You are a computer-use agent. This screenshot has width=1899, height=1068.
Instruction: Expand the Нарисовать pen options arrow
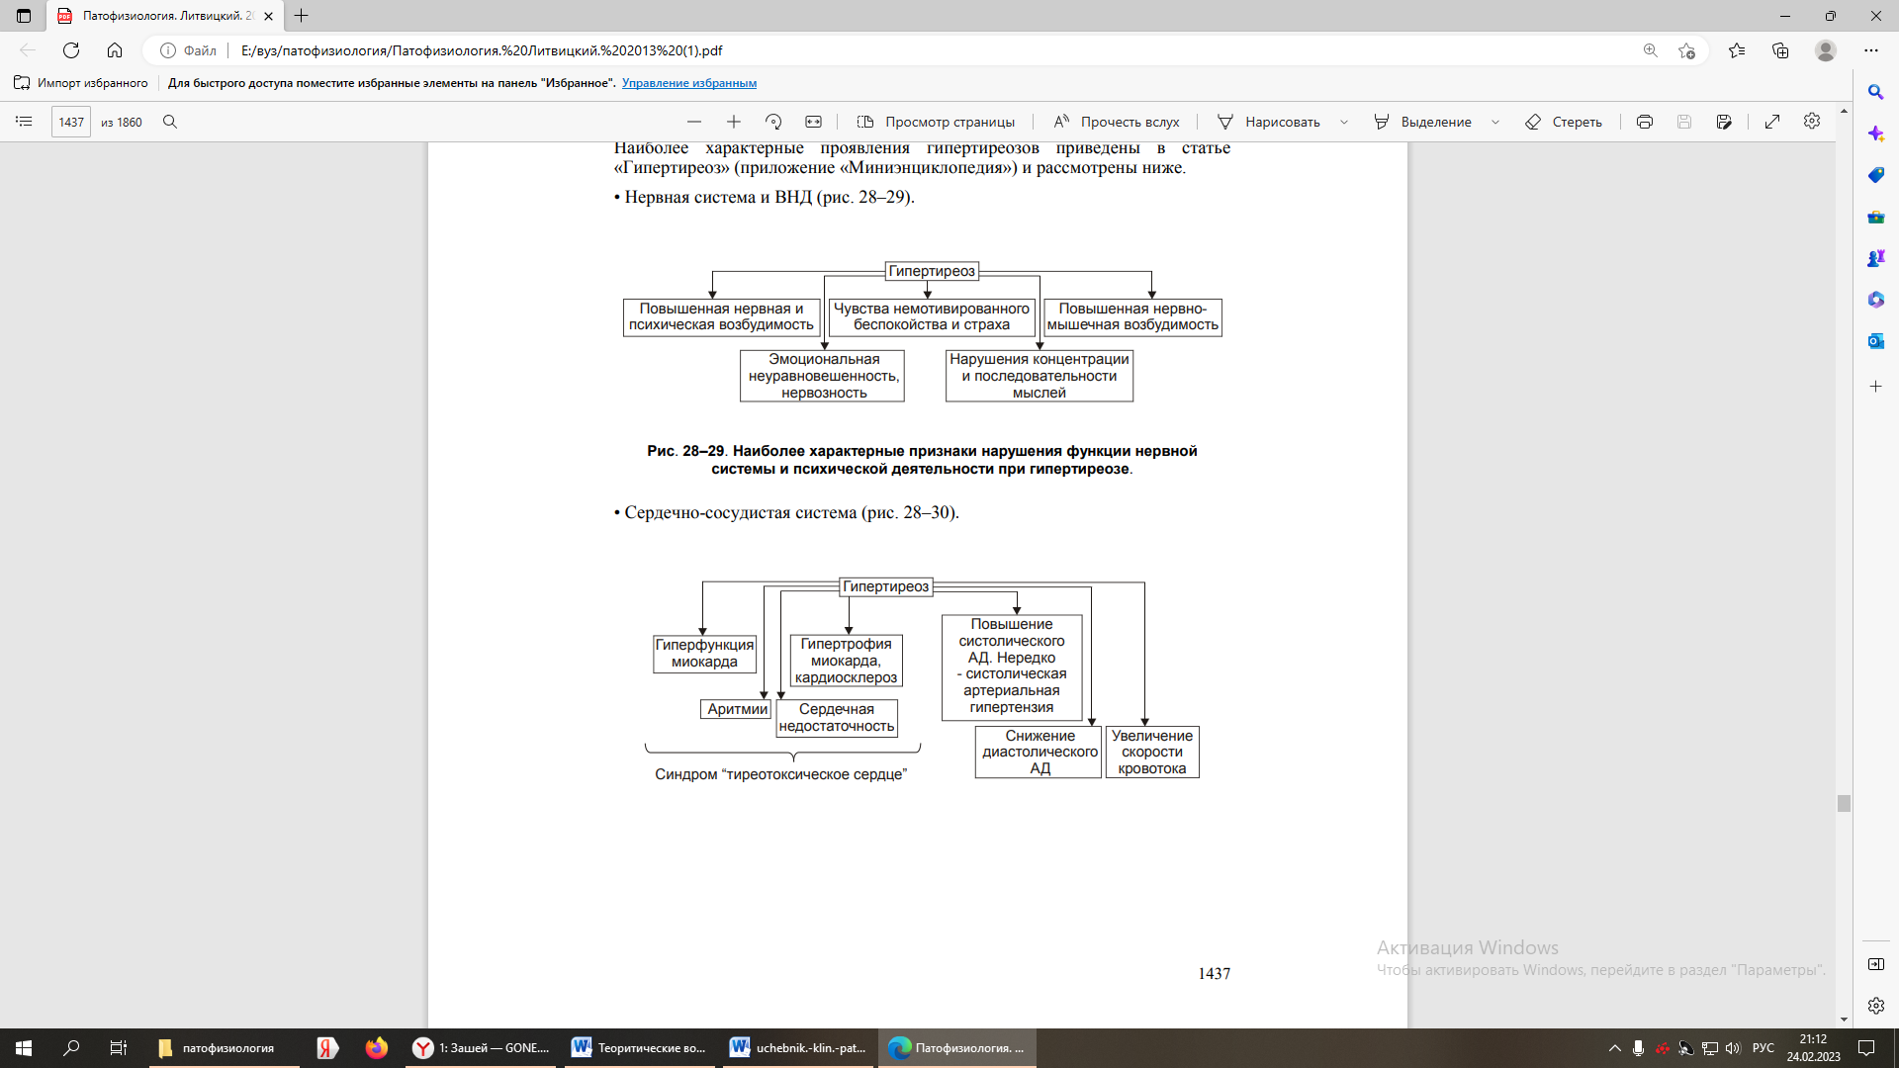pos(1344,122)
